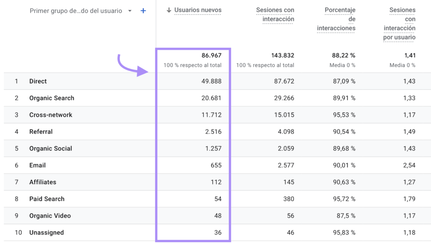431x244 pixels.
Task: Click Direct's 49.888 new users cell
Action: (x=211, y=81)
